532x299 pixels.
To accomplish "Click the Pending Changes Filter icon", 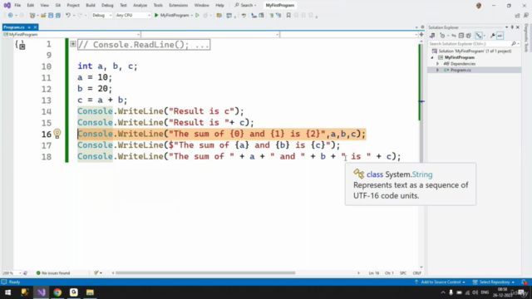I will click(x=442, y=36).
